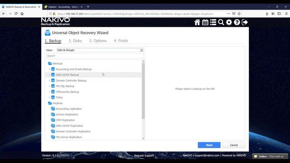This screenshot has width=290, height=163.
Task: Expand the MS SQL Backup node
Action: (x=49, y=86)
